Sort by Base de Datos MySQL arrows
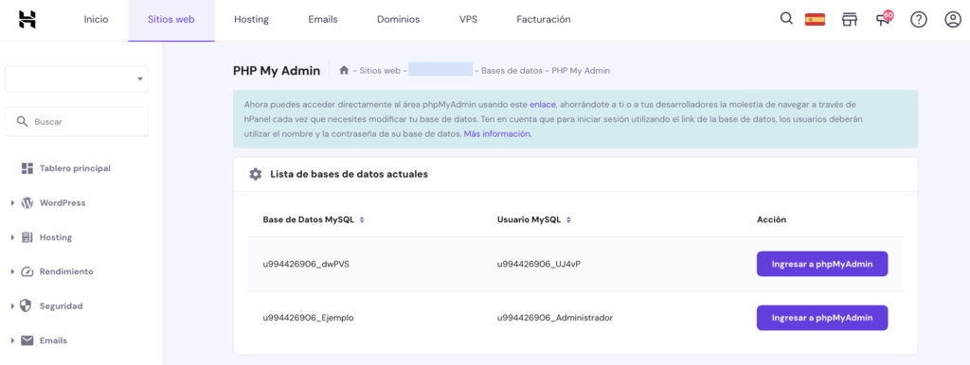Screen dimensions: 970x365 362,220
